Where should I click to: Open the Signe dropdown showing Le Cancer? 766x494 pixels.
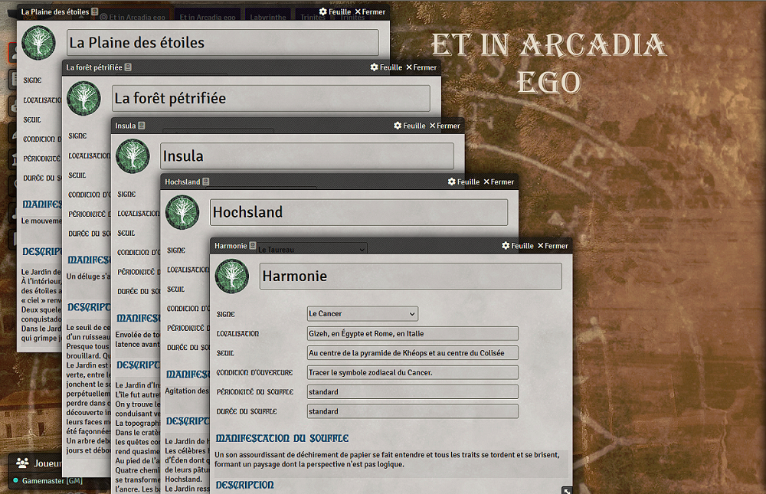tap(362, 314)
